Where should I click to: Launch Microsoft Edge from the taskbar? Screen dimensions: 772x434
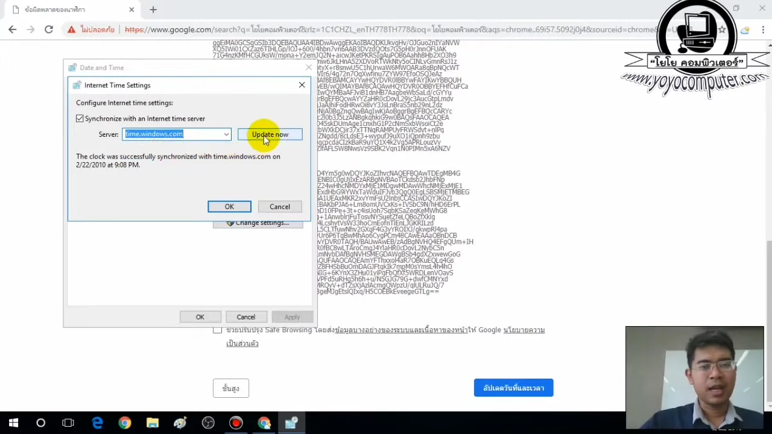pos(98,423)
